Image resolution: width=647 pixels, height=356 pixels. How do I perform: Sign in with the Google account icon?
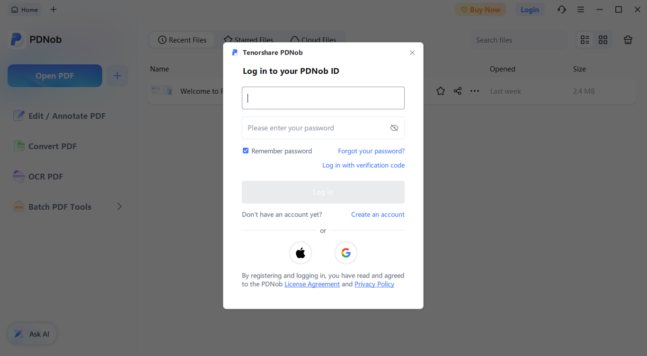(346, 253)
